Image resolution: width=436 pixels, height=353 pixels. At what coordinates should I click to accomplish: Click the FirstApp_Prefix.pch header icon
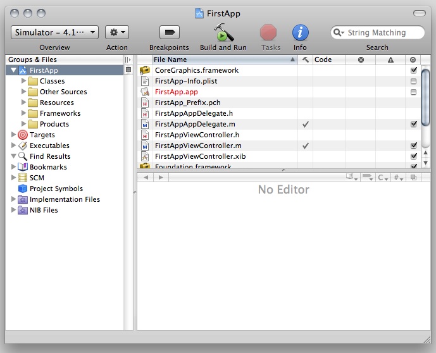[x=145, y=102]
